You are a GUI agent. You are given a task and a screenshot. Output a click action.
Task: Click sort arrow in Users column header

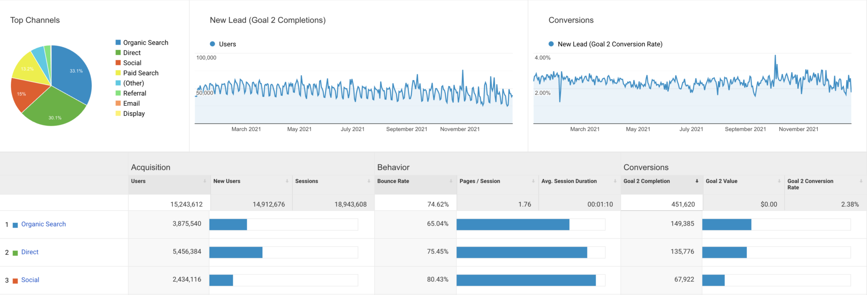coord(205,181)
